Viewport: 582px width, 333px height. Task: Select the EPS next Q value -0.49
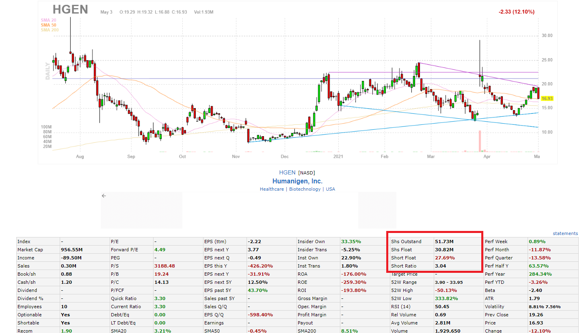coord(254,258)
